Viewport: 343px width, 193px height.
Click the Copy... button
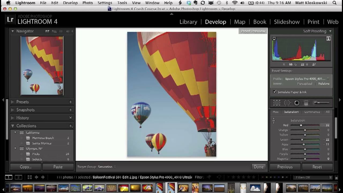pyautogui.click(x=26, y=167)
